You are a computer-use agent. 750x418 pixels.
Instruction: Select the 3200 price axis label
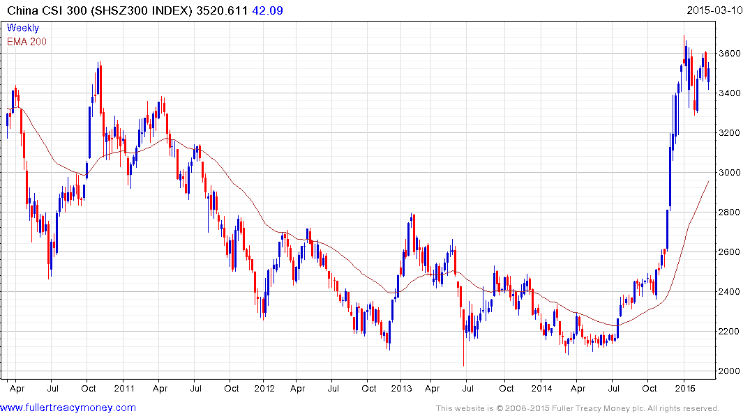[x=730, y=133]
